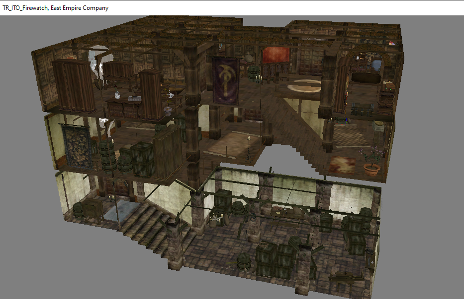
Task: Select the blue-gold patterned tapestry on left wall
Action: tap(77, 147)
